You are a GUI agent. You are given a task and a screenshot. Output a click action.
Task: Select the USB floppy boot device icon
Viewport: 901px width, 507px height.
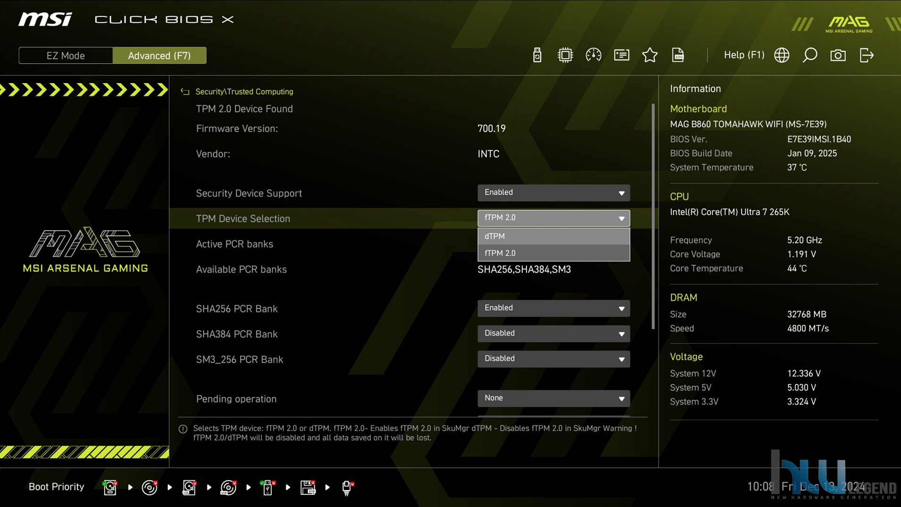coord(308,487)
